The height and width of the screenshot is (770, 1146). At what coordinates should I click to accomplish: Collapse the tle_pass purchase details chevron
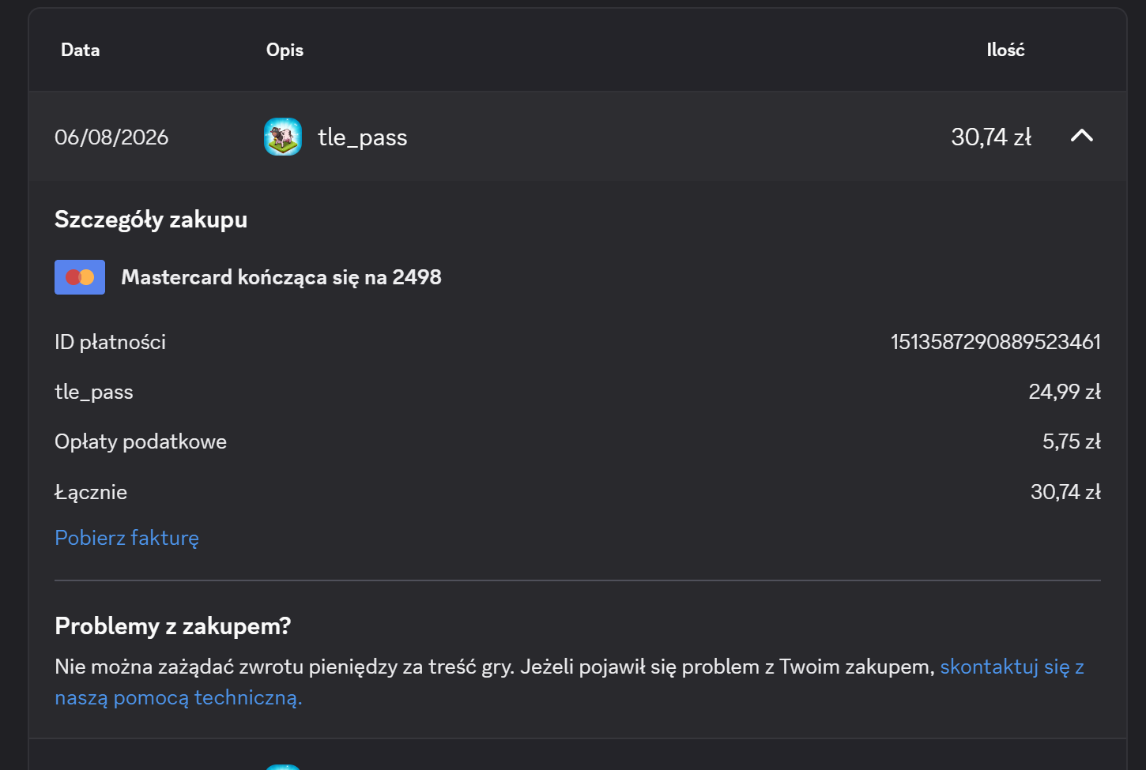pyautogui.click(x=1081, y=136)
